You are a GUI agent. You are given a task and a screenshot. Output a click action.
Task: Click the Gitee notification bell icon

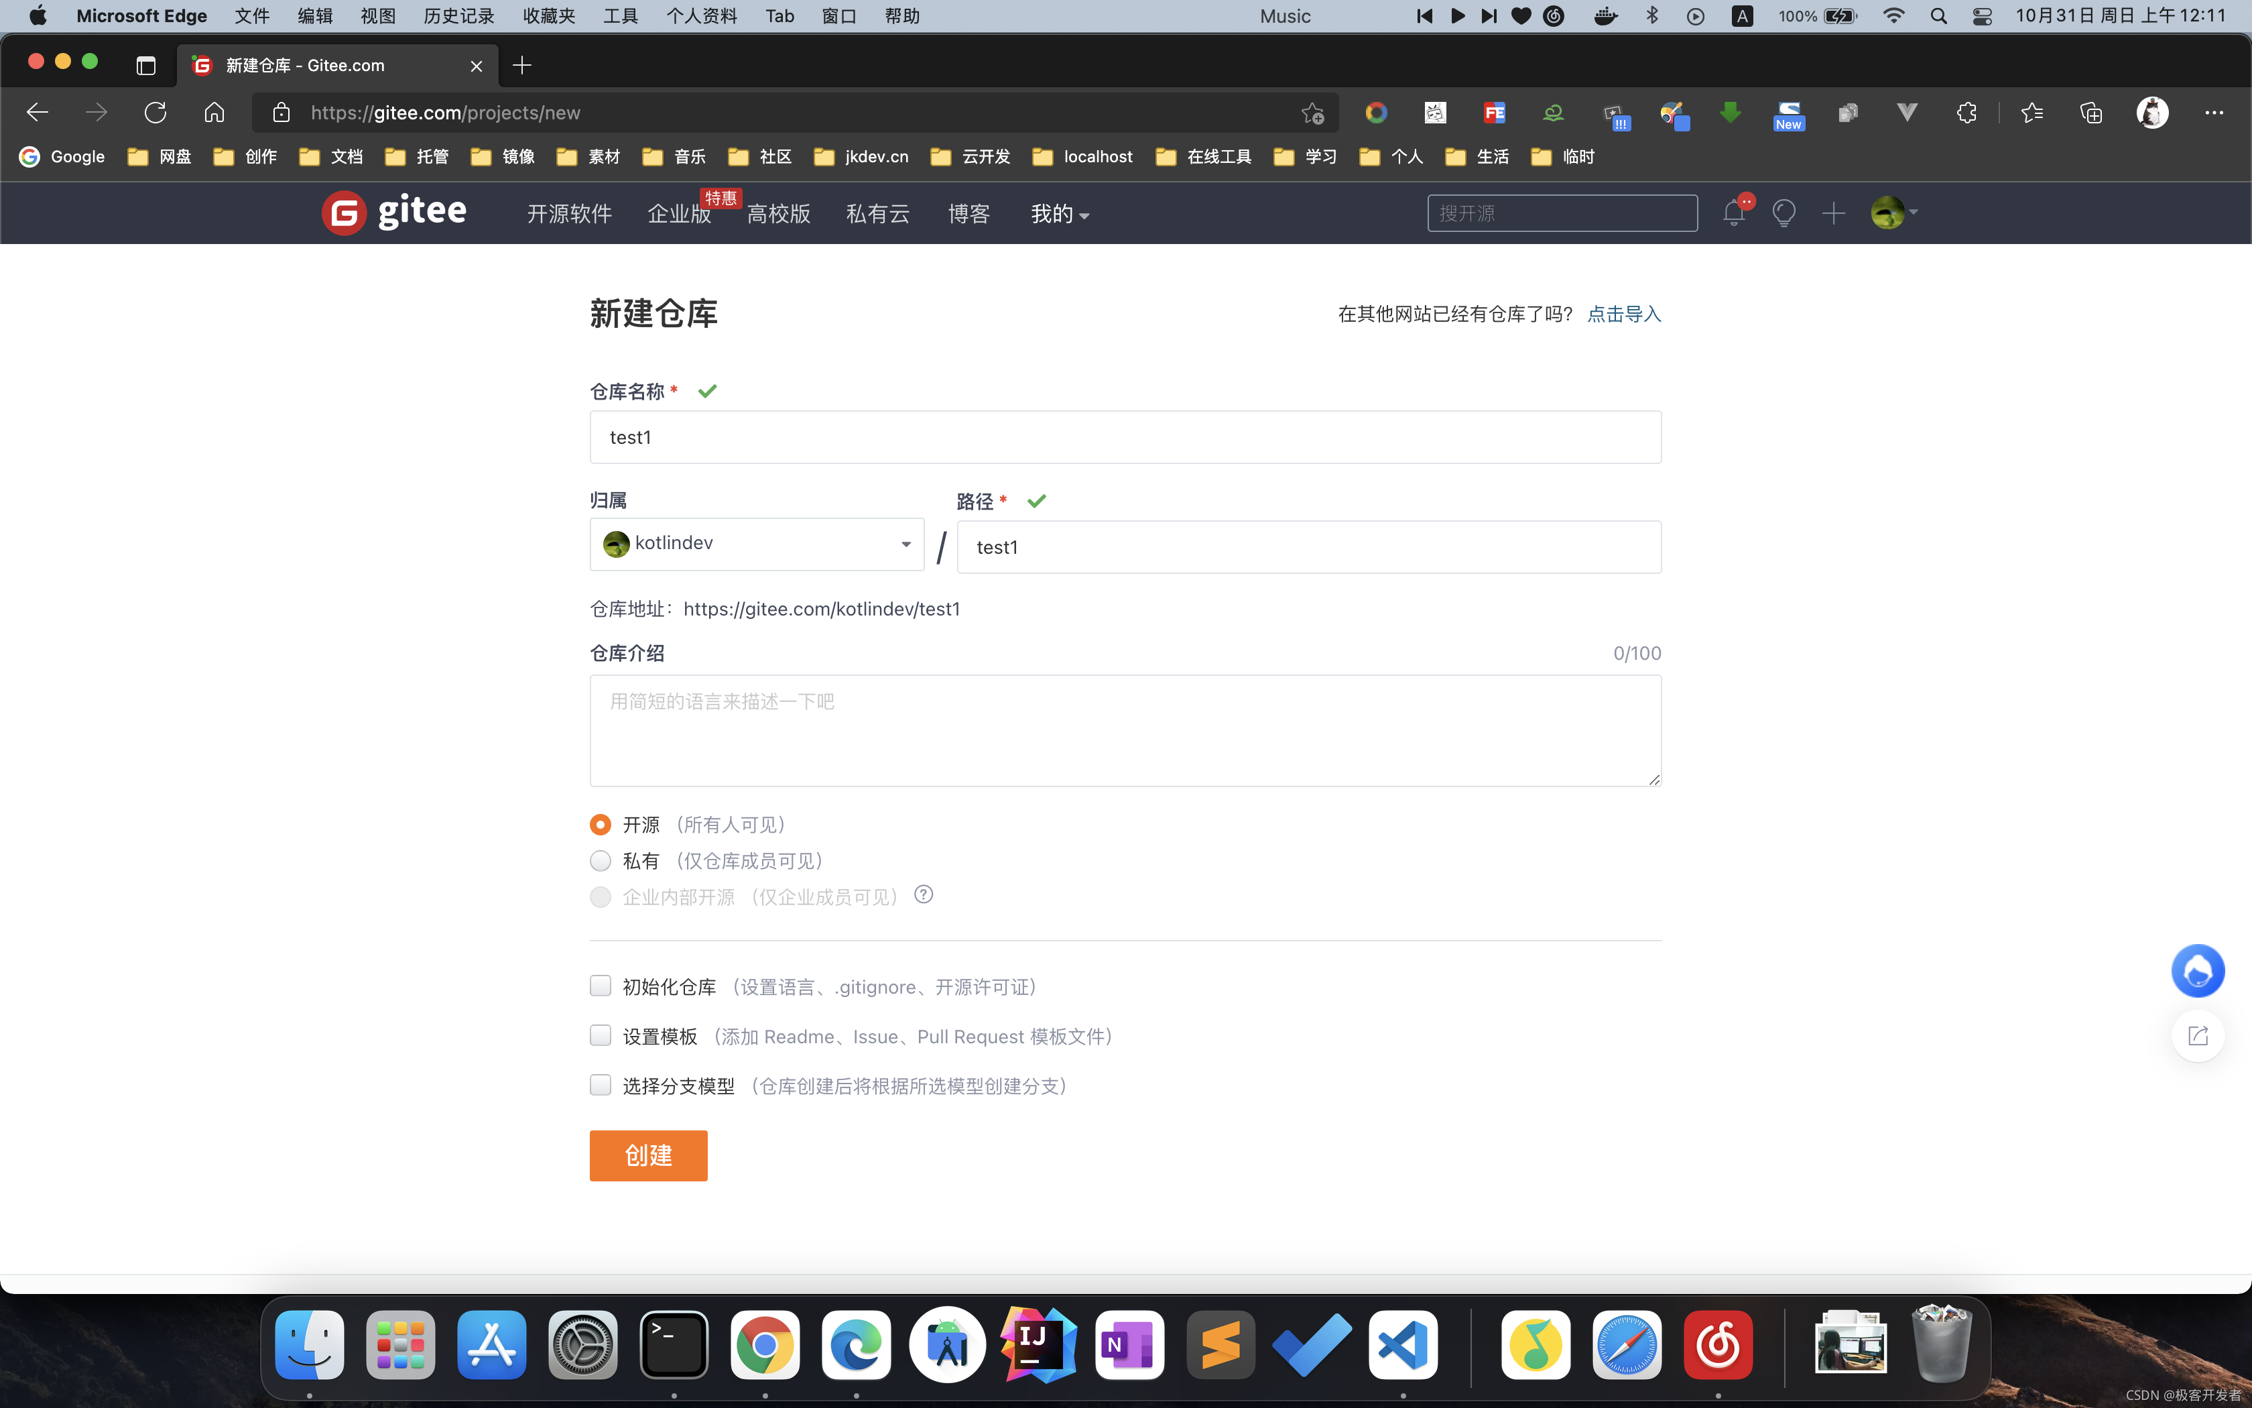tap(1733, 213)
